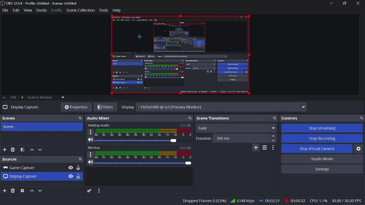Open source properties gear in Sources panel
The image size is (365, 205).
tap(22, 191)
